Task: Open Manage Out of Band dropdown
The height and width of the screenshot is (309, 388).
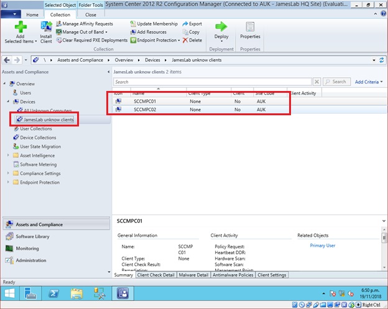Action: coord(82,32)
